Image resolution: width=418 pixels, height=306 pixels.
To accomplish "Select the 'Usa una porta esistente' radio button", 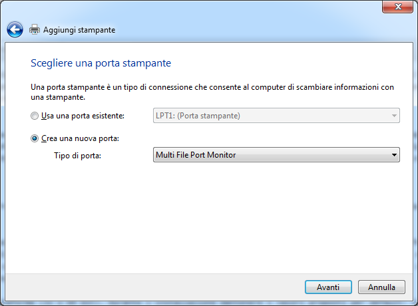I will coord(35,116).
